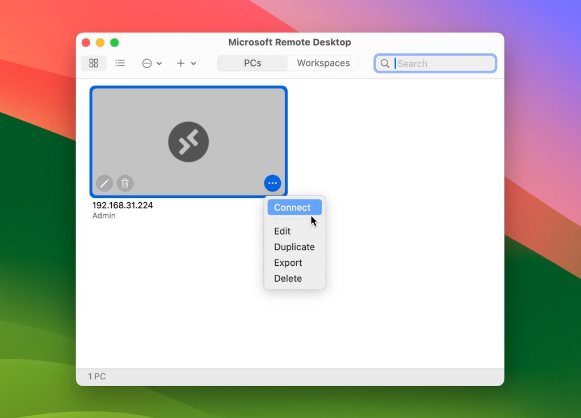Open the blue ellipsis menu on the PC tile
The height and width of the screenshot is (418, 581).
click(272, 183)
